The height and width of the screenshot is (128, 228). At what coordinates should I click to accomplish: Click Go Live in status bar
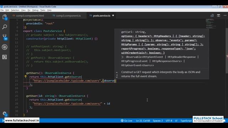tap(126, 121)
